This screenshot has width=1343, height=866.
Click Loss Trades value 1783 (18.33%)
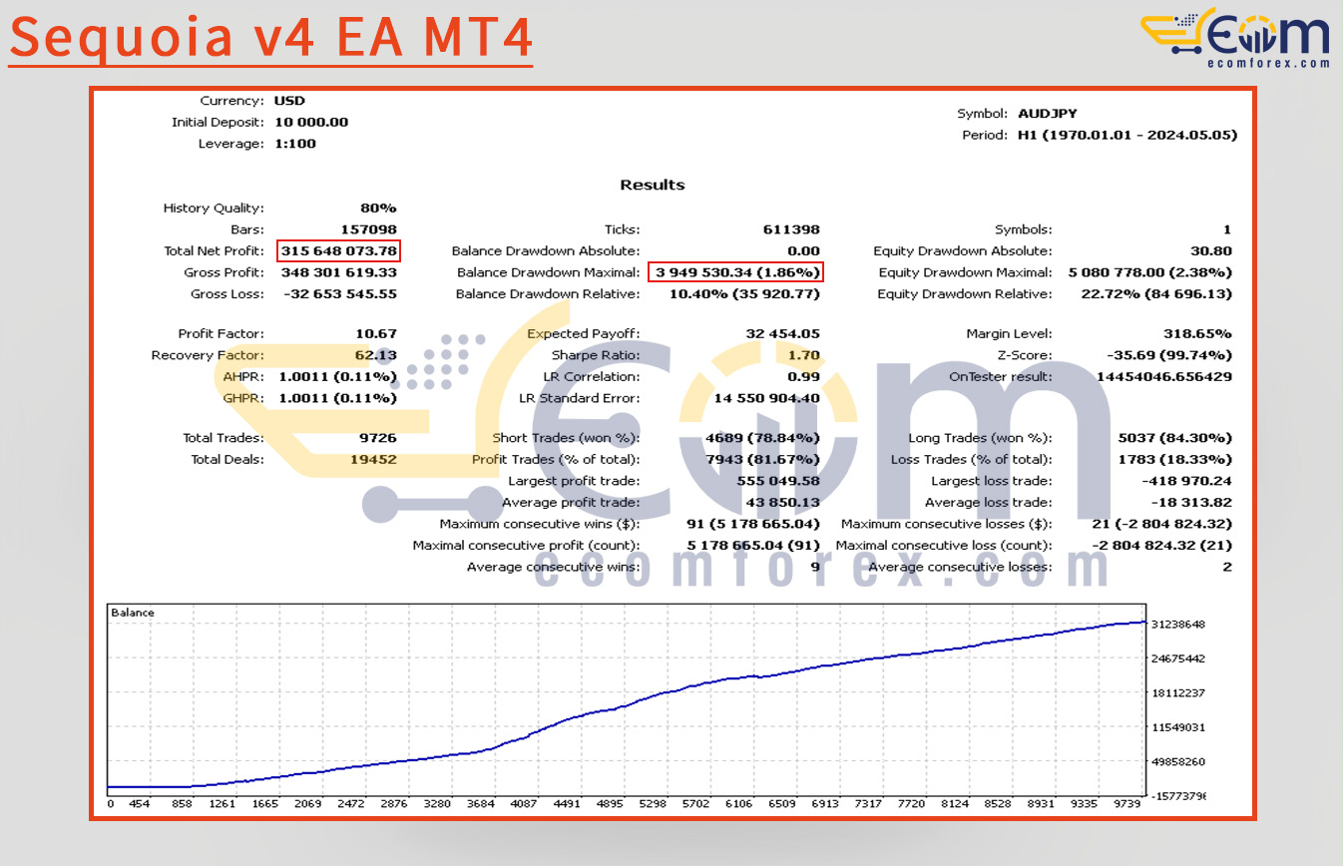(x=1174, y=460)
